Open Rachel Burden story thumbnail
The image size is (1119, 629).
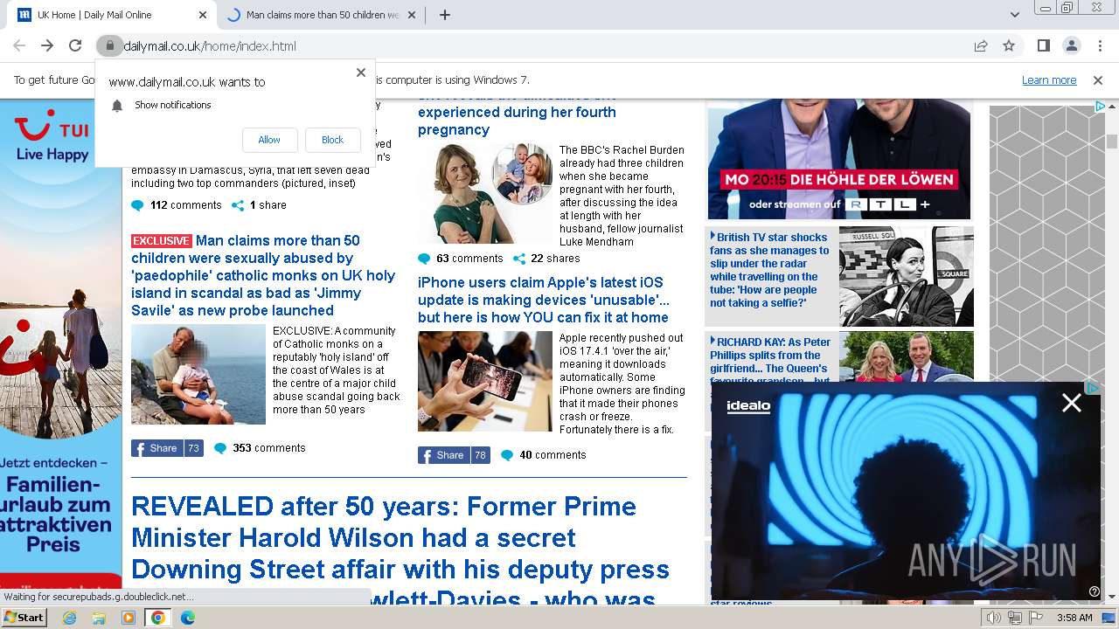(x=485, y=194)
